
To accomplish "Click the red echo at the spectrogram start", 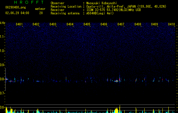I will 7,79.
